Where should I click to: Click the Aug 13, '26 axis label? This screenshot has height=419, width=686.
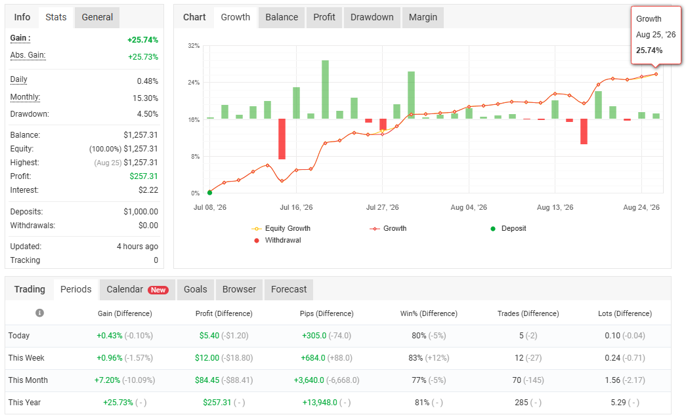(555, 207)
